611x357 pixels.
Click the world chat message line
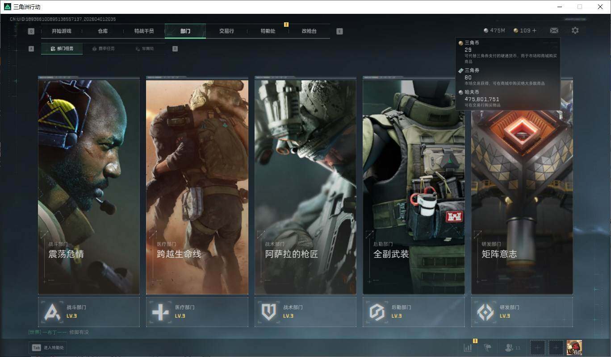pyautogui.click(x=59, y=332)
